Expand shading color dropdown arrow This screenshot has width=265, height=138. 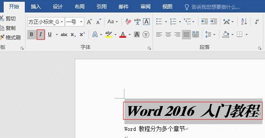pos(232,35)
